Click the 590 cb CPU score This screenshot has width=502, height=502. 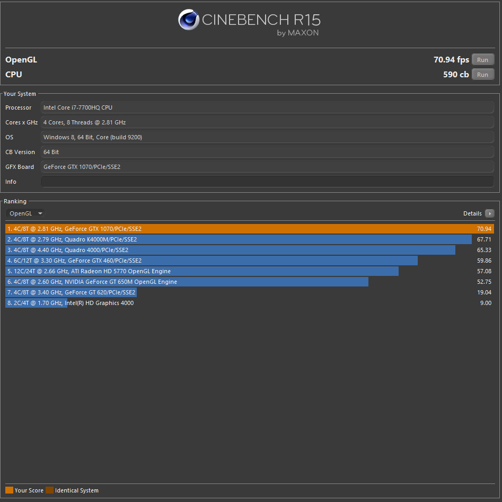coord(456,75)
